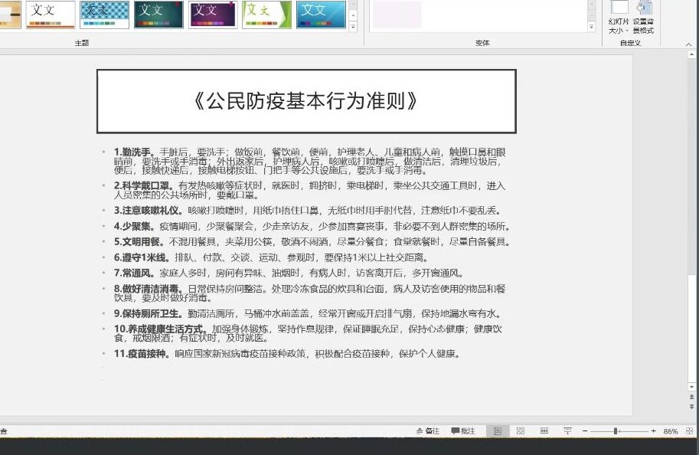
Task: Select the slide title text box
Action: click(x=306, y=100)
